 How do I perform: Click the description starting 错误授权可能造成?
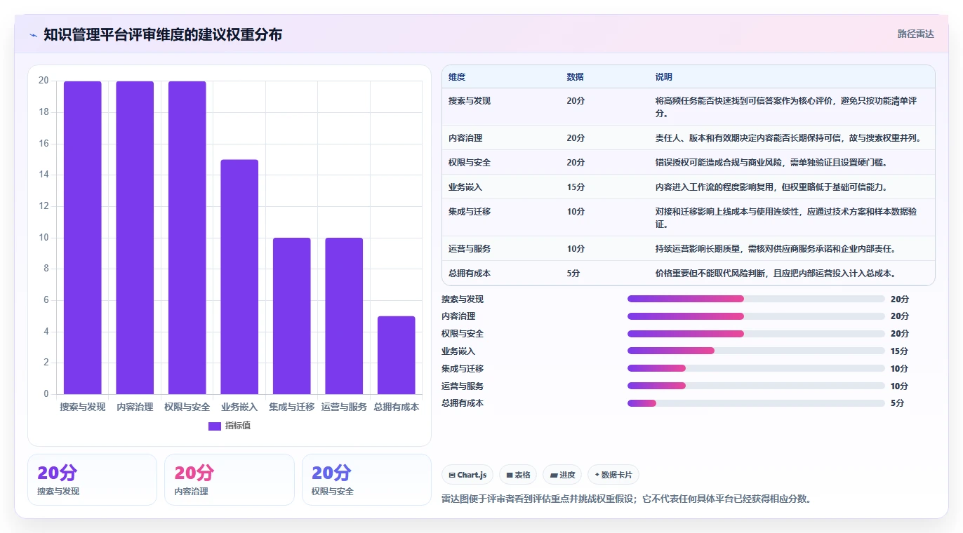[771, 163]
